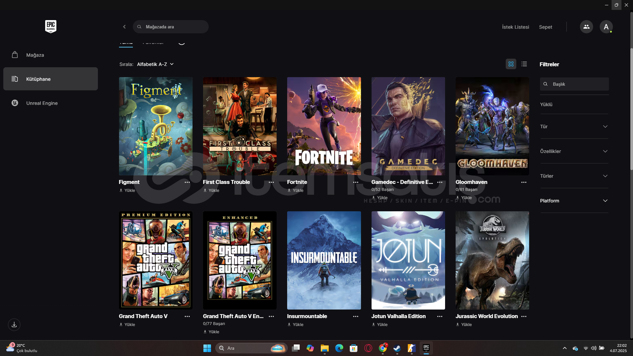Install Insurmountable via Yükle
The image size is (633, 356).
tap(295, 325)
